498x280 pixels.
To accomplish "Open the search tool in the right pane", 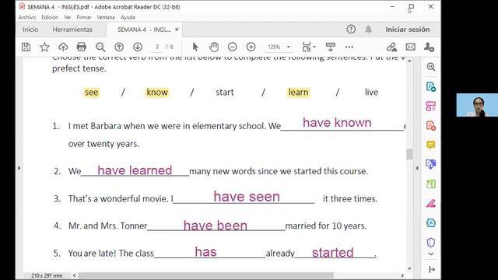I will point(431,67).
